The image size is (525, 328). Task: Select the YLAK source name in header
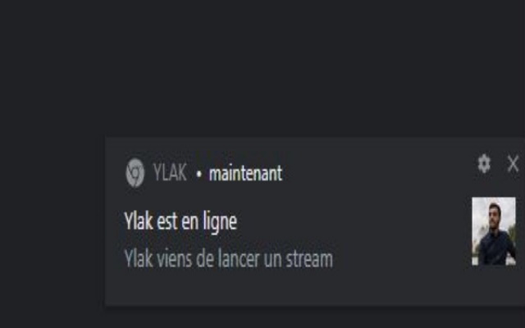[170, 173]
